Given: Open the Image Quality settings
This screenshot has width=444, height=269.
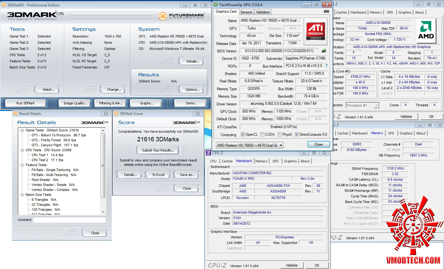Looking at the screenshot, I should pyautogui.click(x=75, y=103).
